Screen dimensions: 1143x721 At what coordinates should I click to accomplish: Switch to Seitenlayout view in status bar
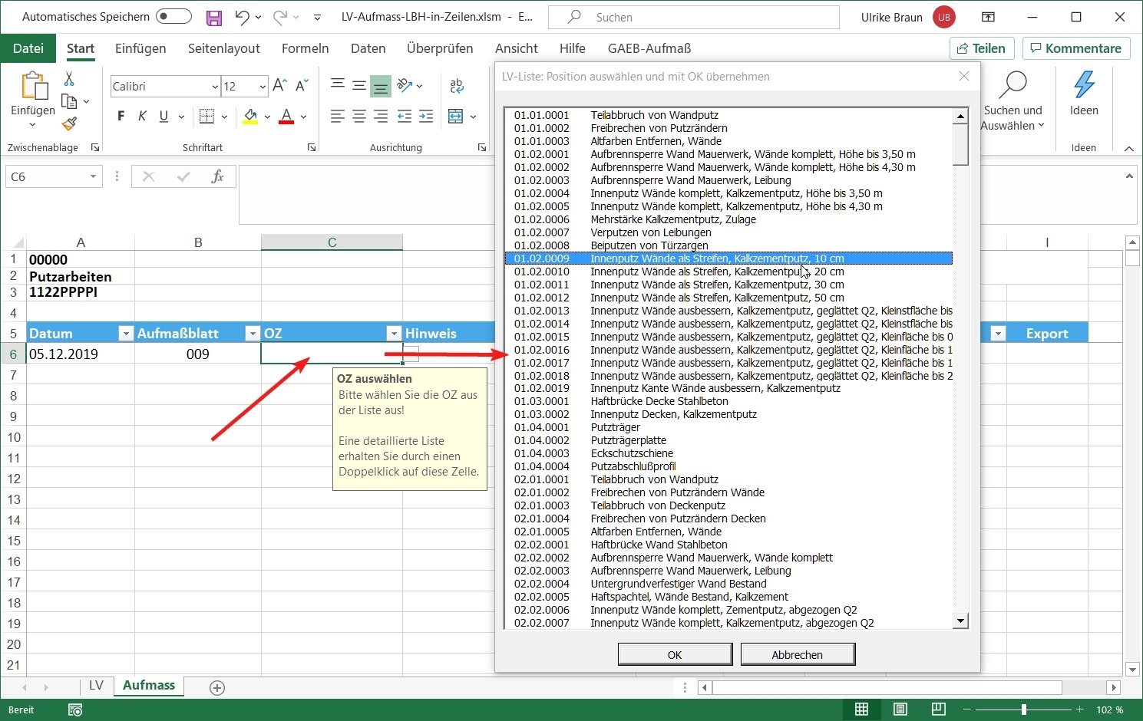pyautogui.click(x=900, y=709)
